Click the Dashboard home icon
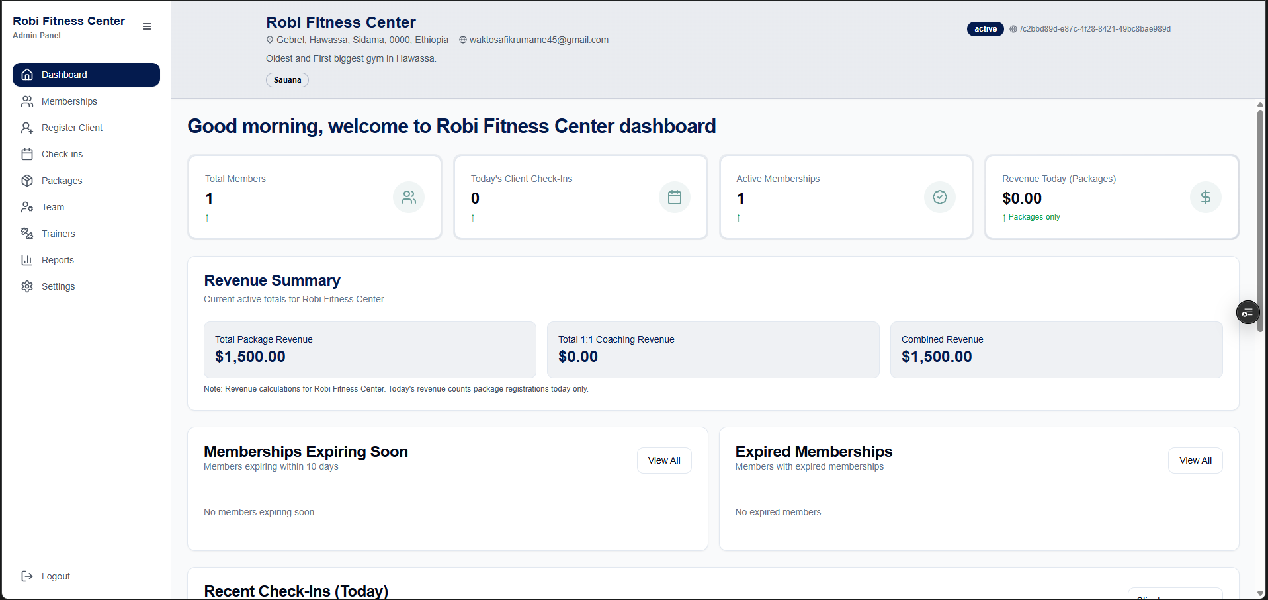 (x=27, y=75)
